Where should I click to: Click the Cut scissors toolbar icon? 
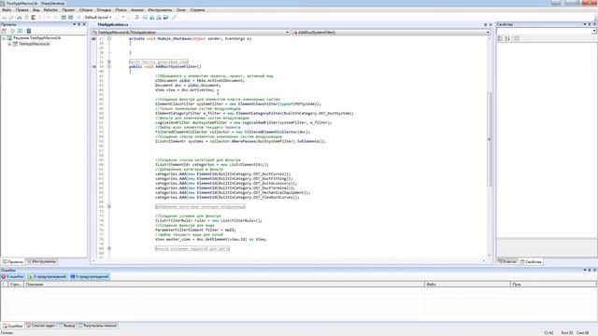tap(20, 18)
